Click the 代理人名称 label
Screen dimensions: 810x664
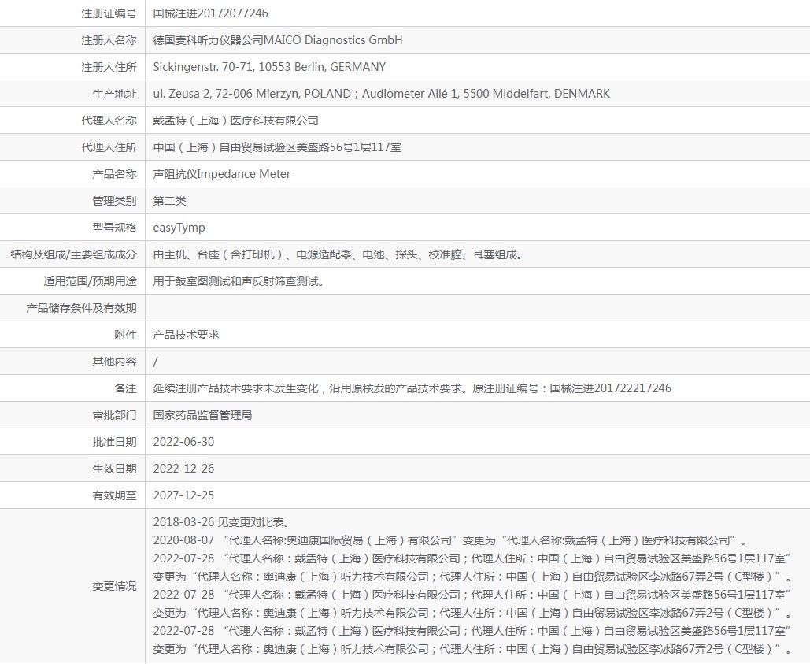tap(109, 121)
